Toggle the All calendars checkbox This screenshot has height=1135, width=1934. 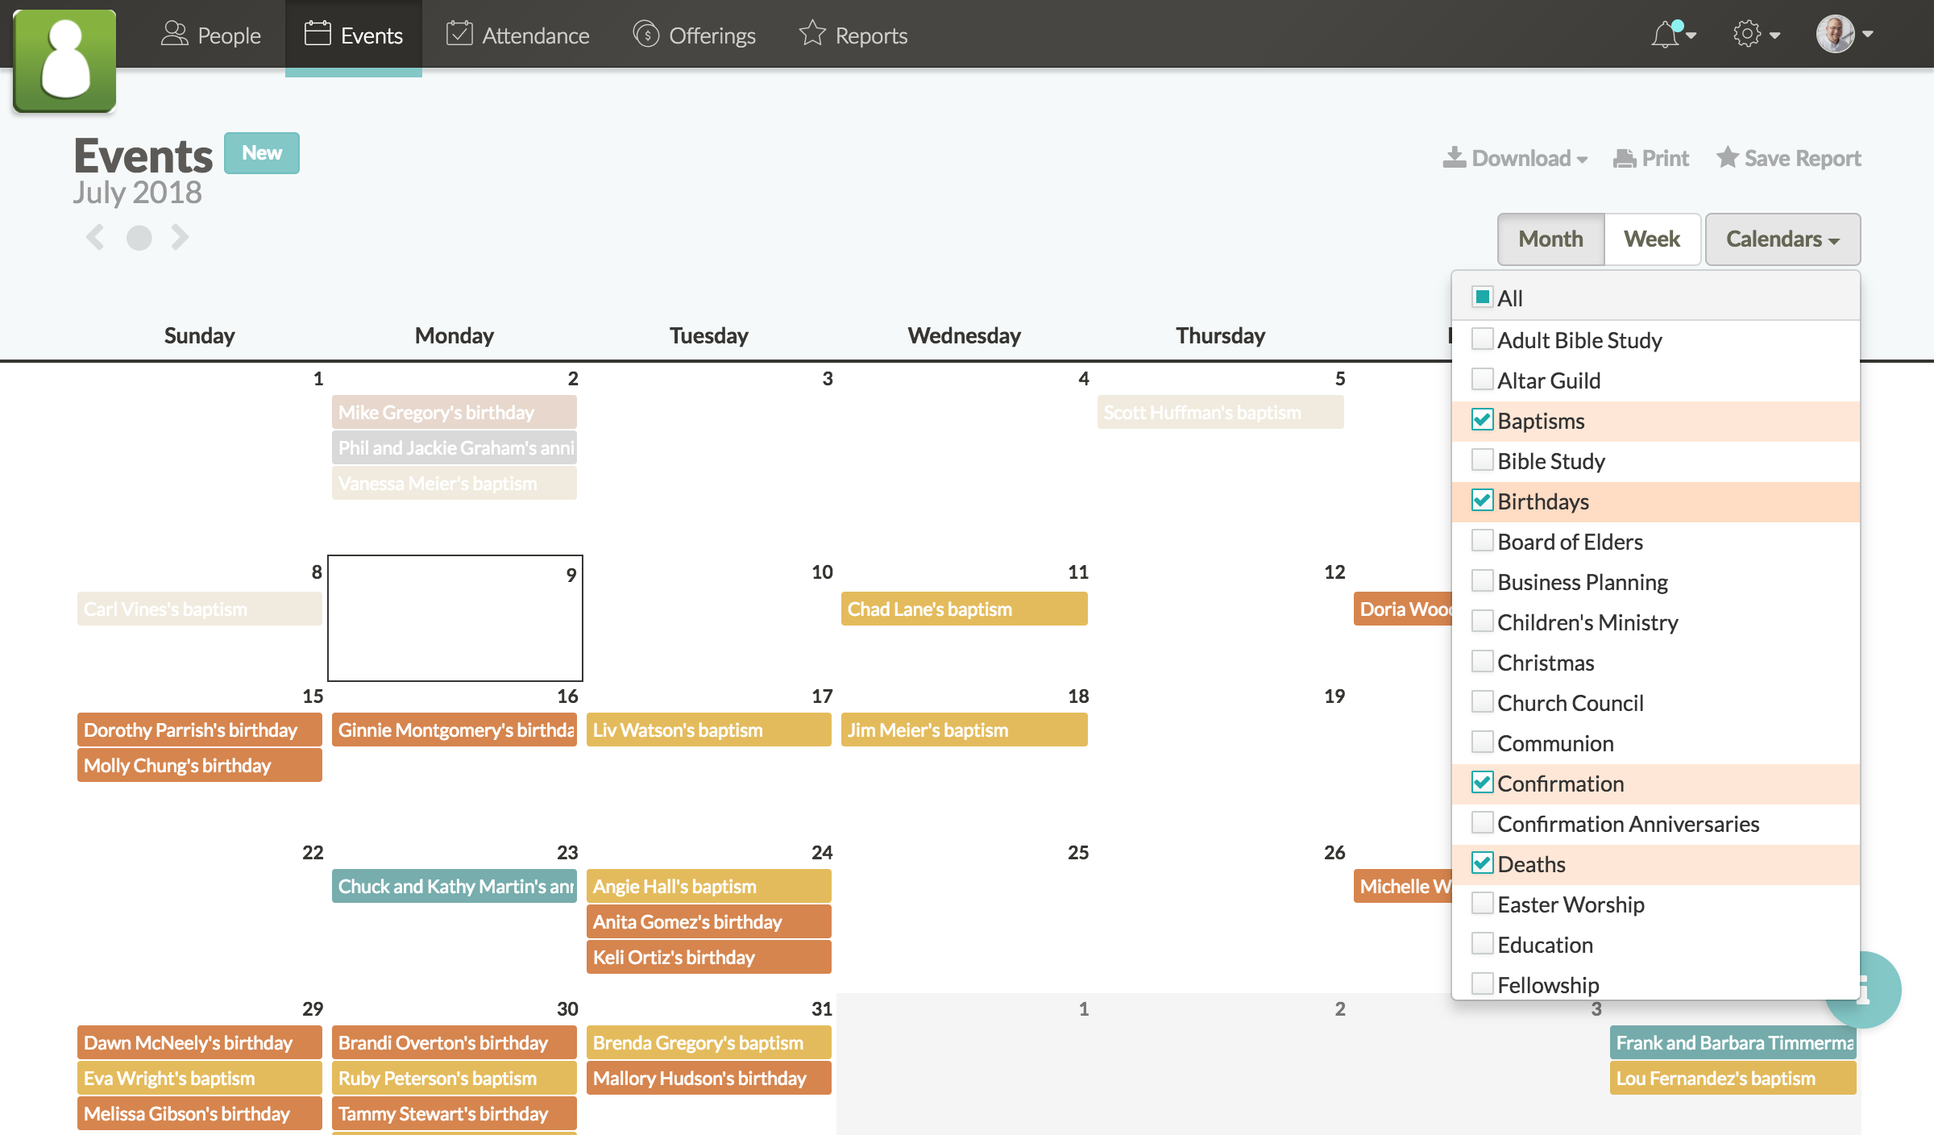1482,297
